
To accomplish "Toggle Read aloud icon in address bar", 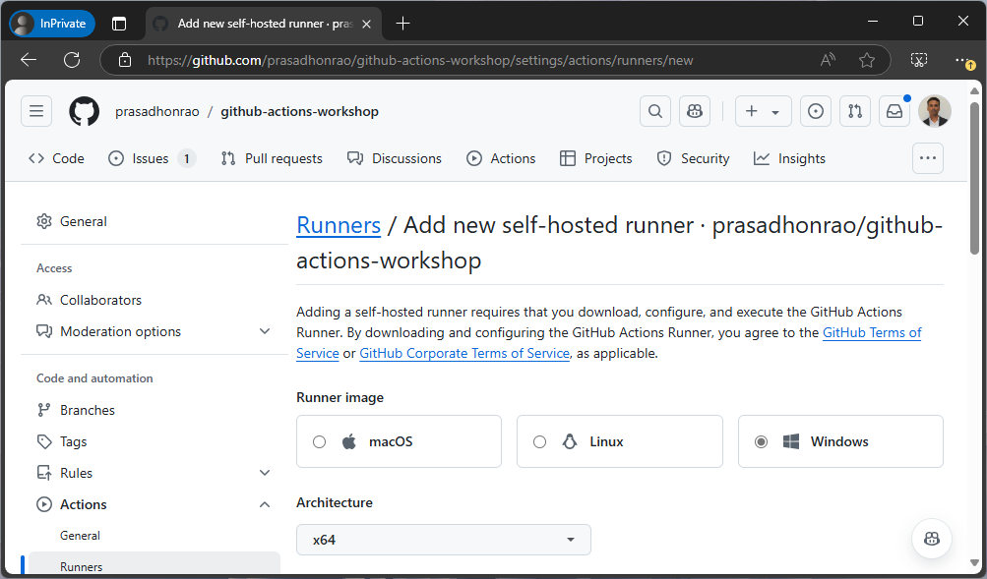I will click(x=828, y=60).
